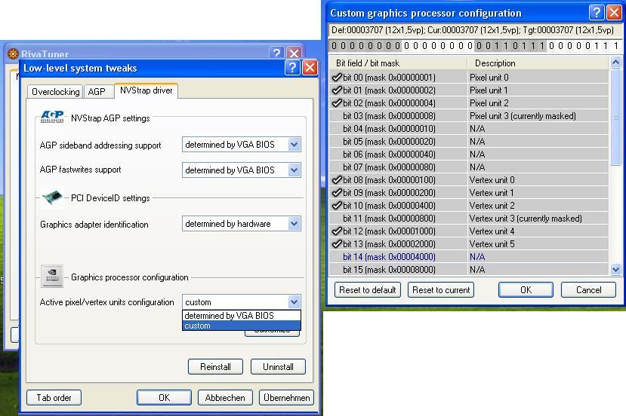
Task: Click the 'Bit field / bit mask' column header
Action: click(x=398, y=63)
